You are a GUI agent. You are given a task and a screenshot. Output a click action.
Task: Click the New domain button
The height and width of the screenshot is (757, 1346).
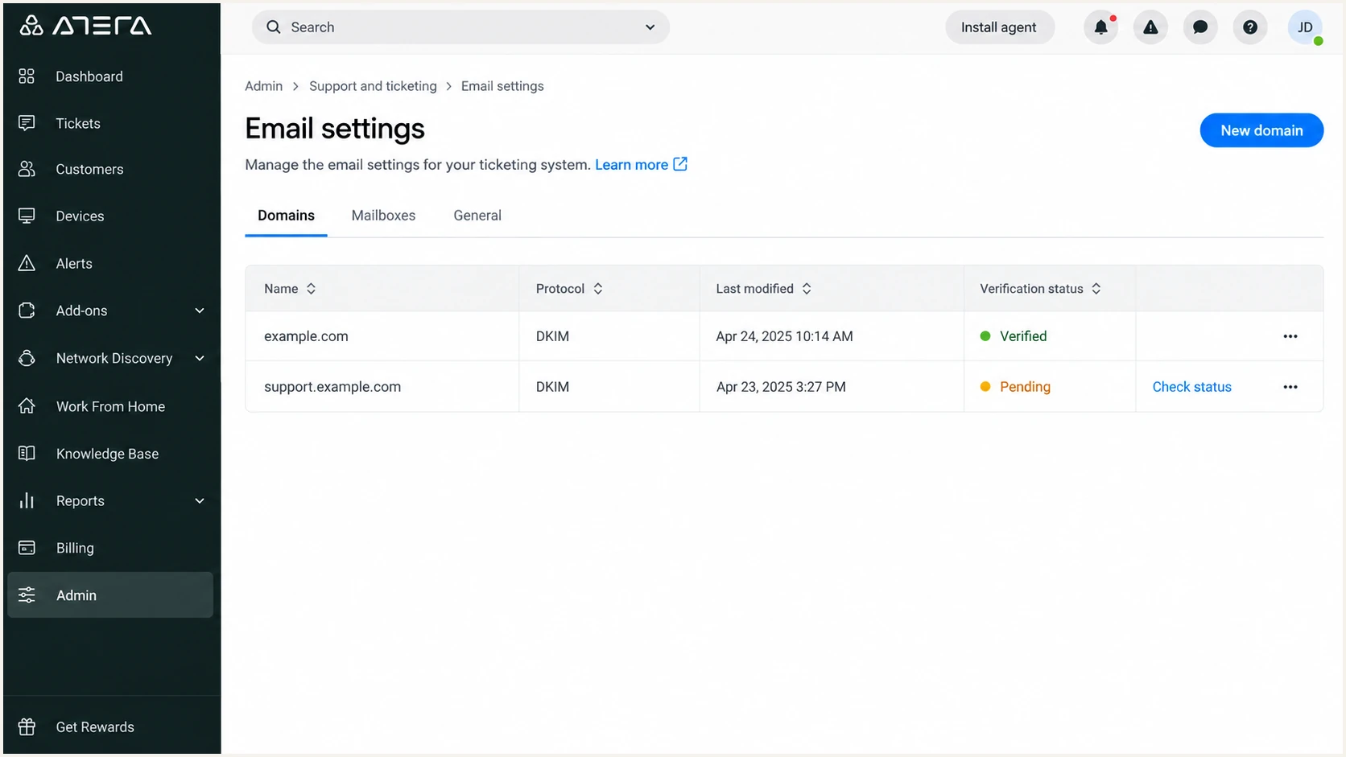coord(1261,130)
